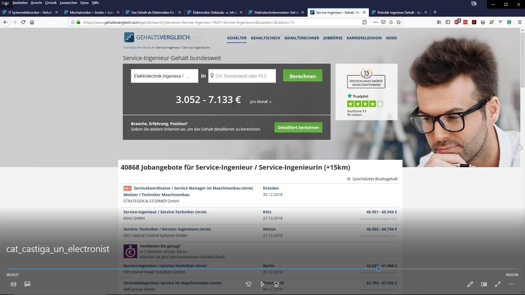Viewport: 525px width, 295px height.
Task: Switch to Mechatroniker brutto tab
Action: [x=91, y=12]
